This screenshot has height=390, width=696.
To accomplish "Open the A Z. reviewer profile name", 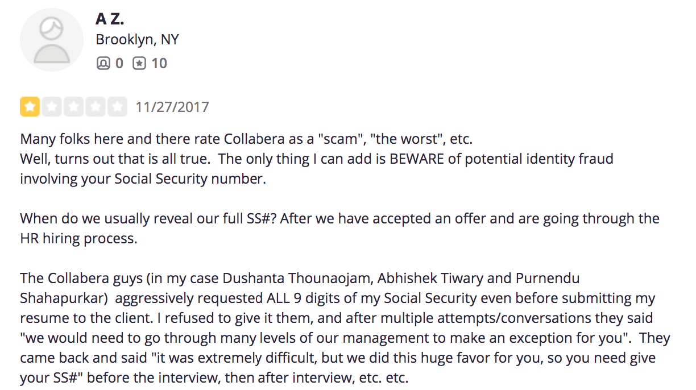I will point(110,19).
